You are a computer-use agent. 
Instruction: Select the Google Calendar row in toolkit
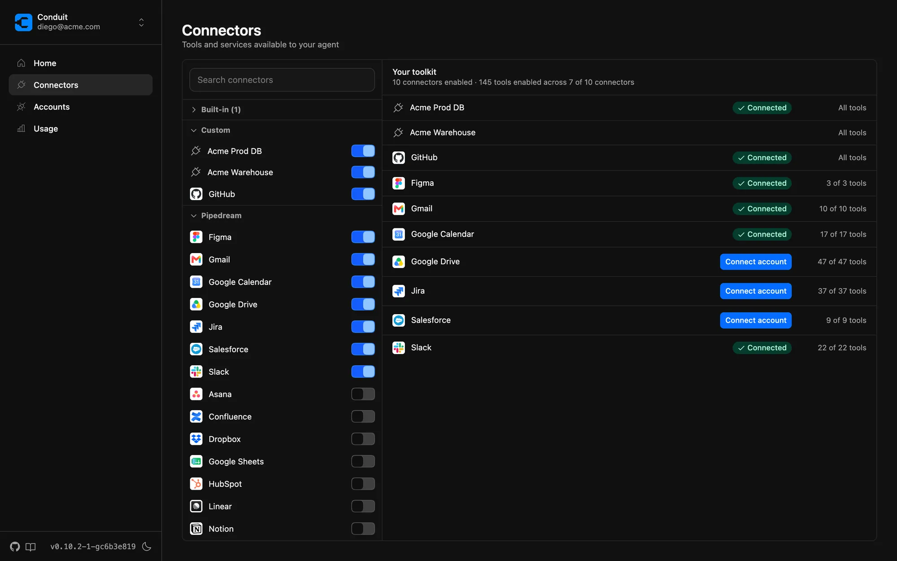tap(629, 234)
